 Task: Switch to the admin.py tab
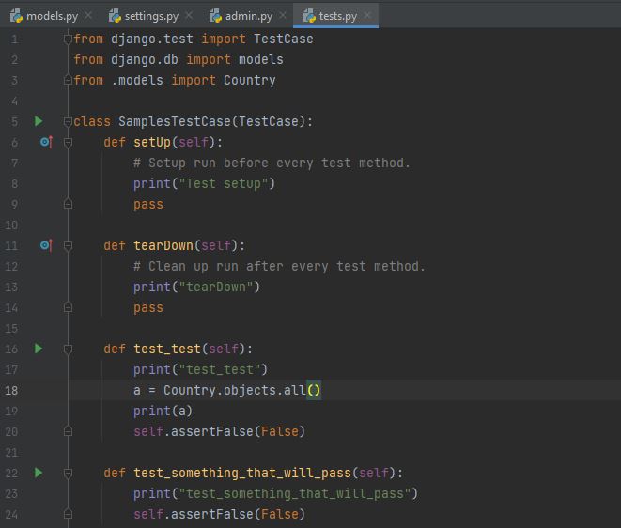tap(248, 16)
